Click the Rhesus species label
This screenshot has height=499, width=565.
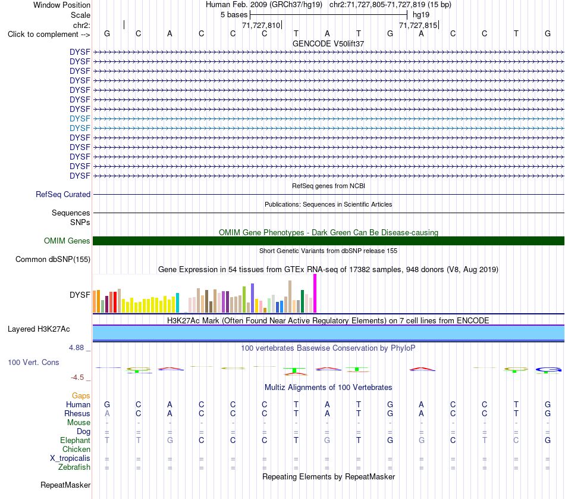(77, 413)
